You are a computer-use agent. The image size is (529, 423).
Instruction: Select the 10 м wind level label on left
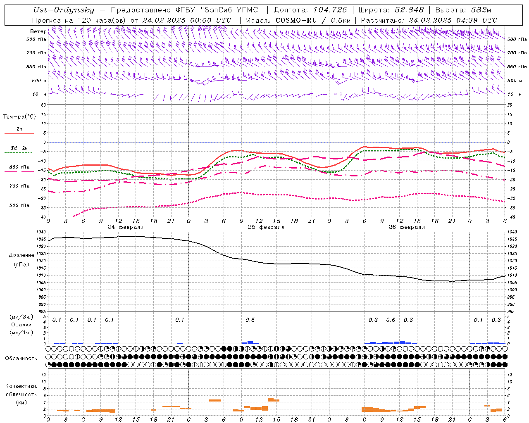[x=40, y=94]
